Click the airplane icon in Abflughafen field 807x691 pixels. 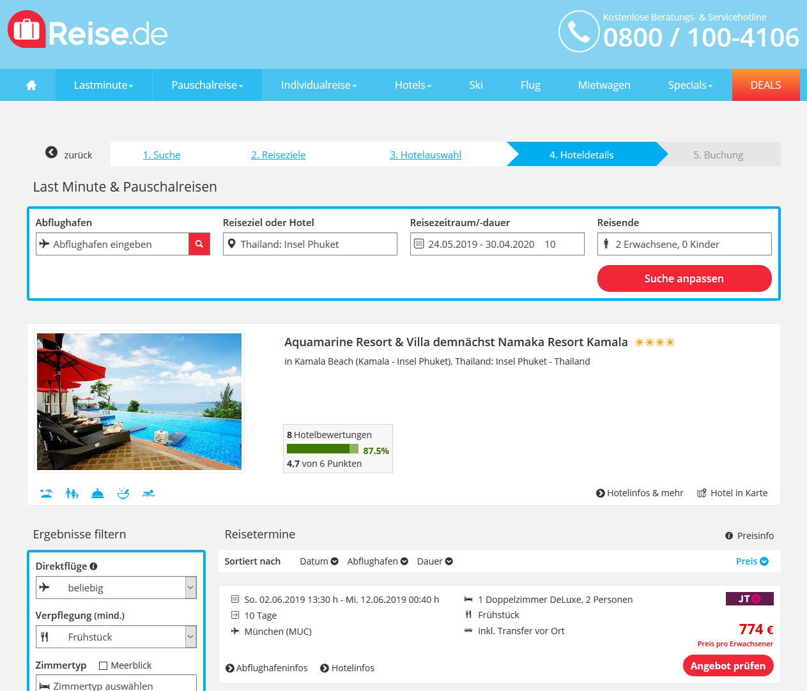[x=44, y=243]
